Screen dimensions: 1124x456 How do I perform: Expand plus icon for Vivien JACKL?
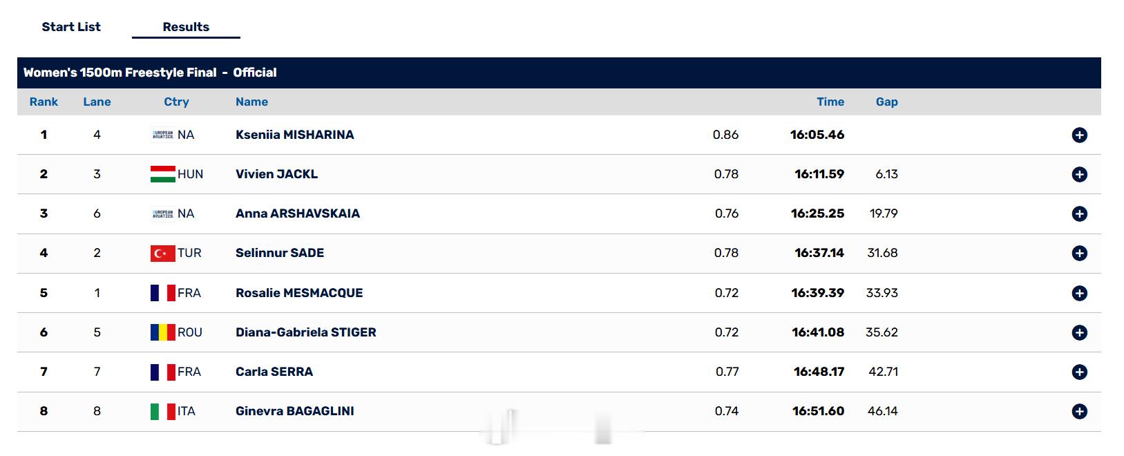(x=1079, y=175)
